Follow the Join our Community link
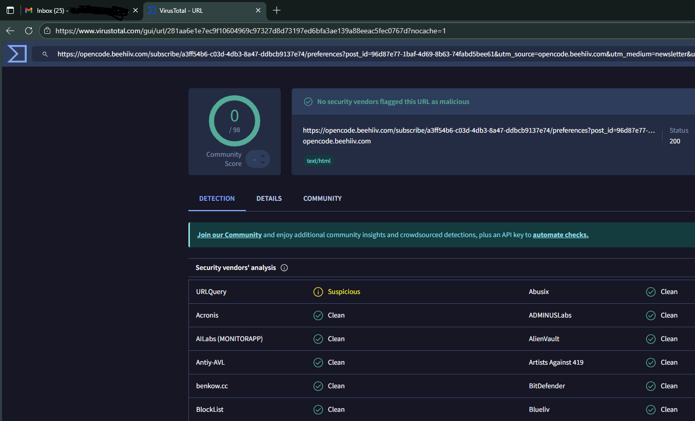 click(x=229, y=235)
